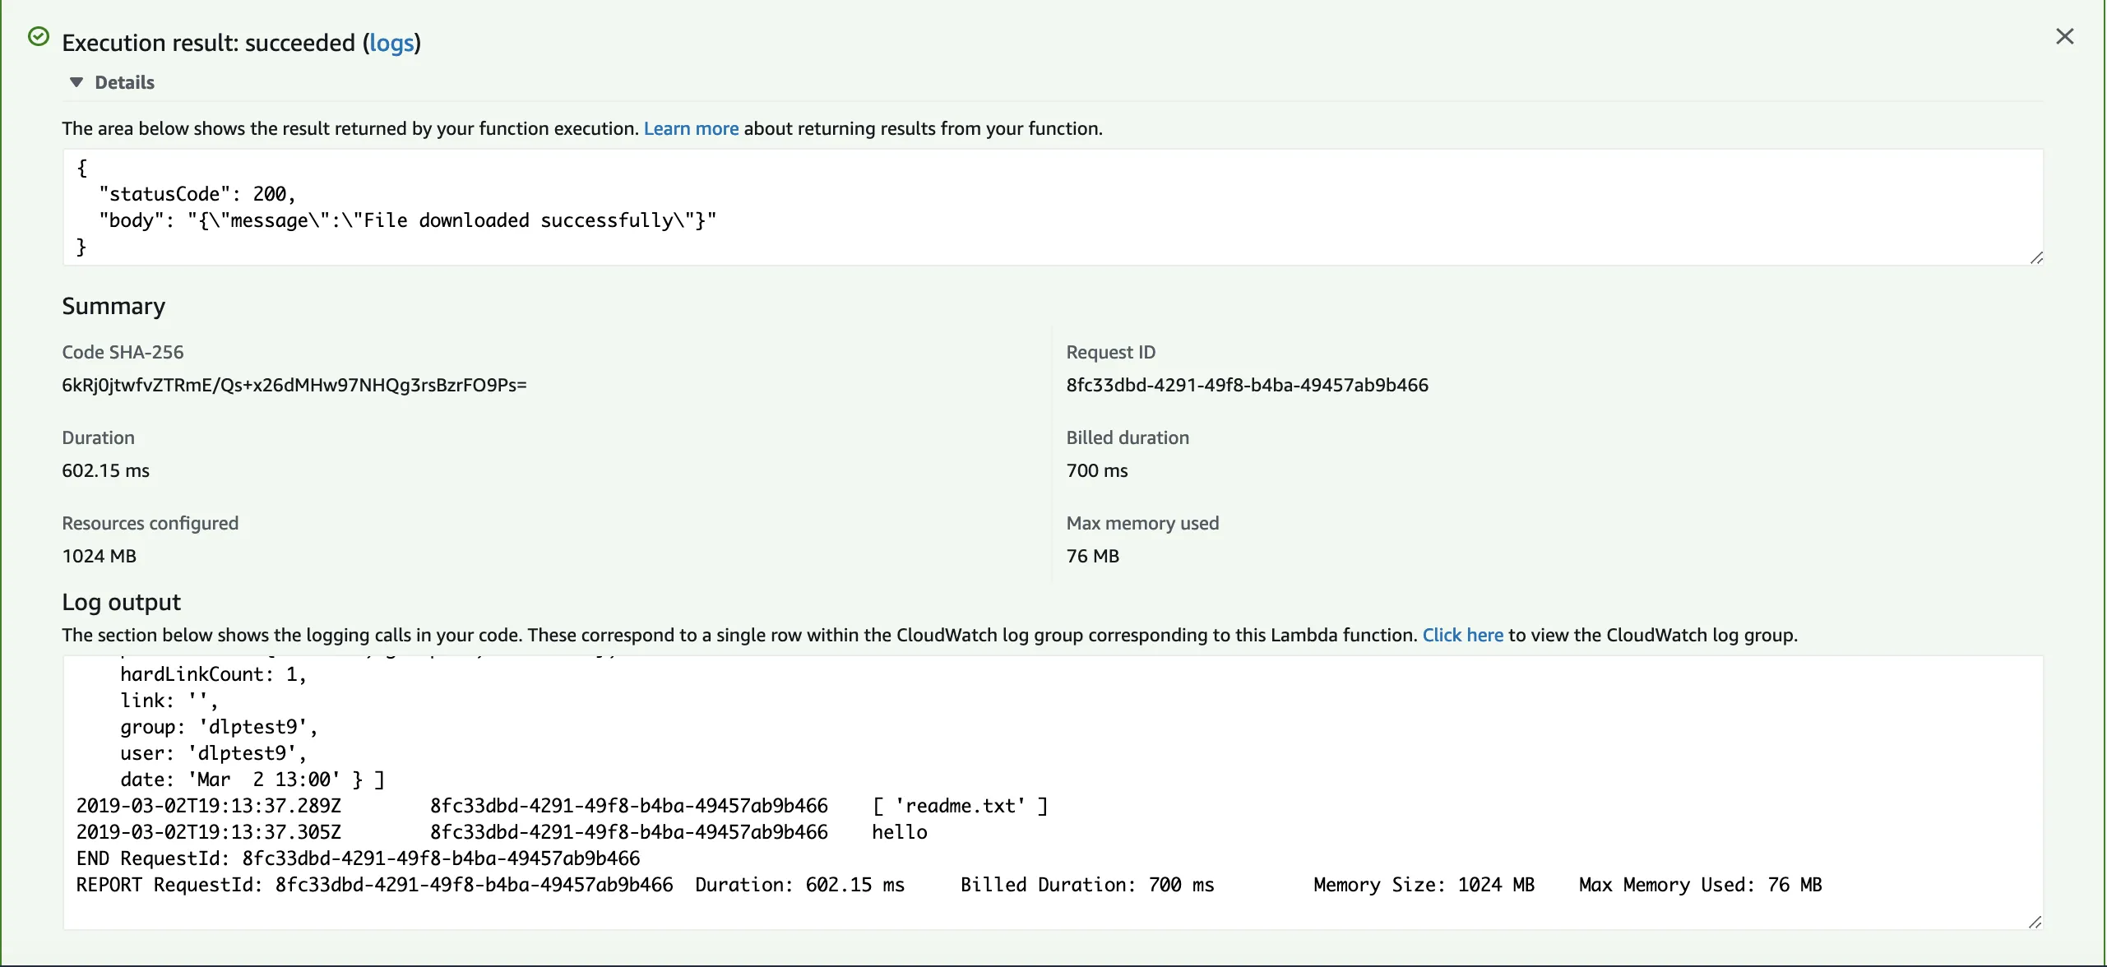Viewport: 2107px width, 967px height.
Task: Follow Click here CloudWatch link
Action: [1462, 635]
